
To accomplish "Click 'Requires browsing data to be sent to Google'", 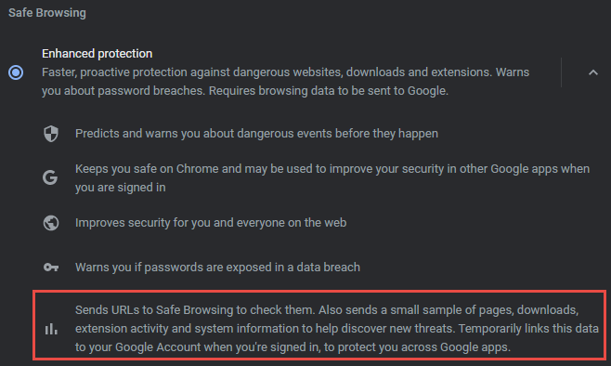I will point(329,91).
